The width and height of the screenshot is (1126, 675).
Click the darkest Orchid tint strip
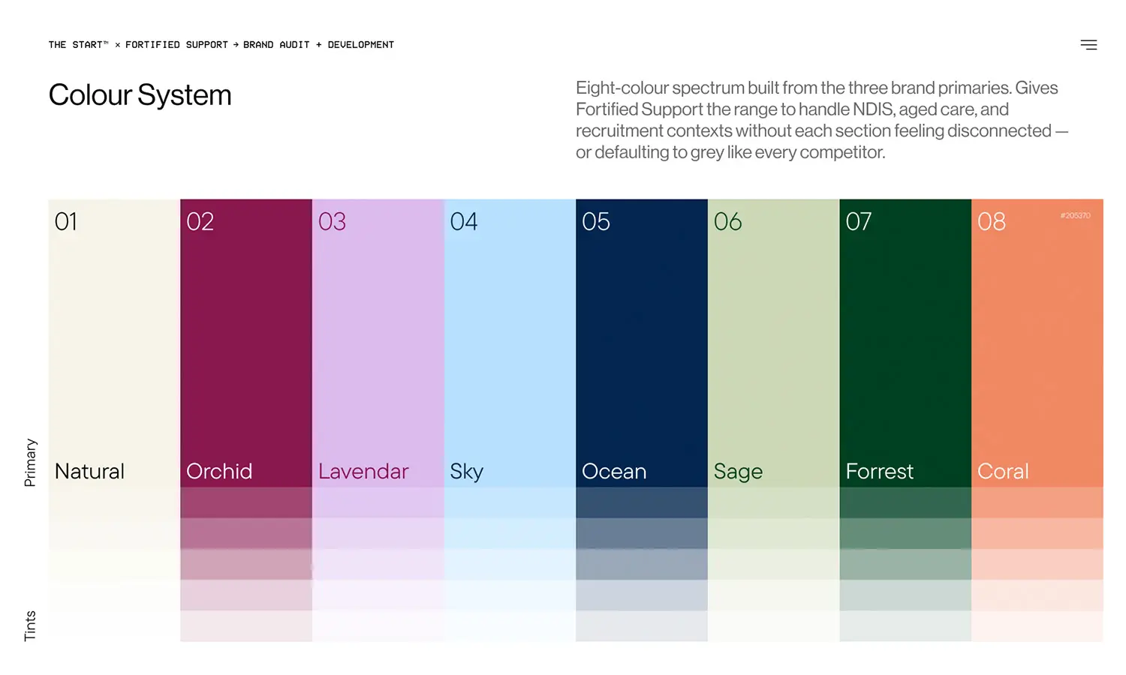click(x=246, y=502)
